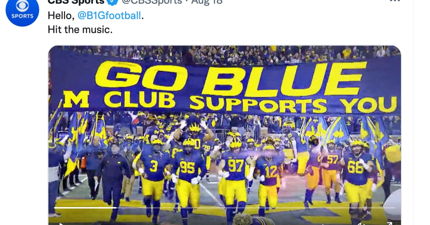
Task: Click player number 95 in video
Action: (187, 167)
